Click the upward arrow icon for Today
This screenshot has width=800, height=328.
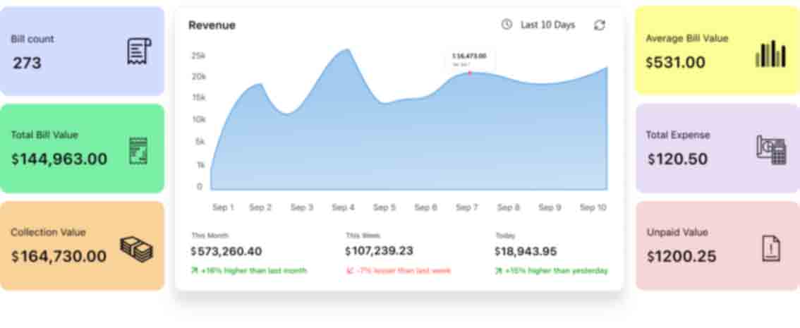pos(499,271)
